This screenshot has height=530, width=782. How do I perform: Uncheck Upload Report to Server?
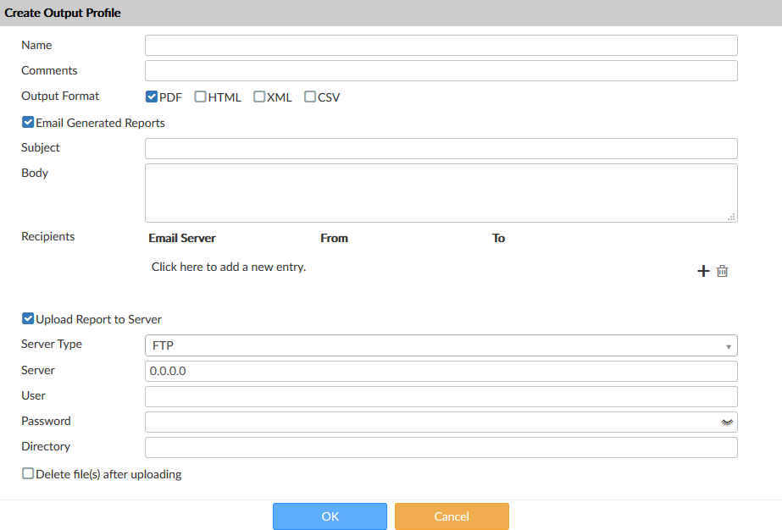[x=27, y=318]
